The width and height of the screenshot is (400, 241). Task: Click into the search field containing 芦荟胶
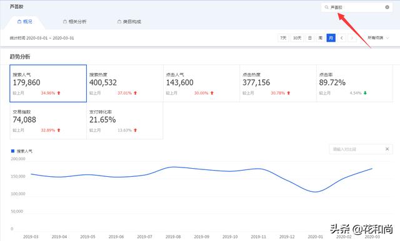pos(357,7)
